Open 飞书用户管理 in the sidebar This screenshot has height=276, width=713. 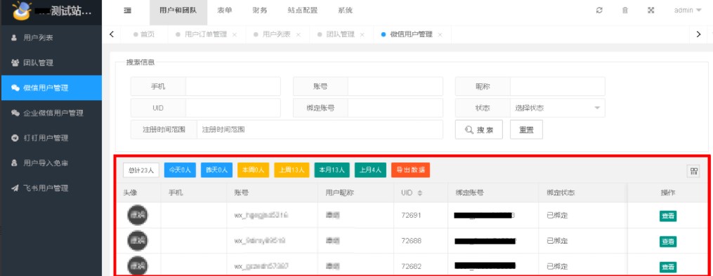[x=51, y=188]
